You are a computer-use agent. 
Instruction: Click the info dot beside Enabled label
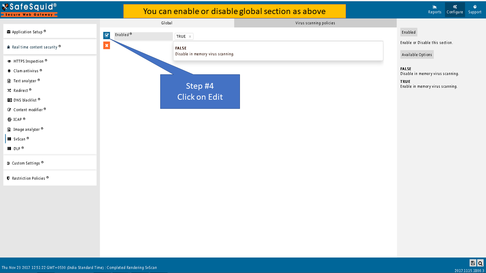pos(131,34)
